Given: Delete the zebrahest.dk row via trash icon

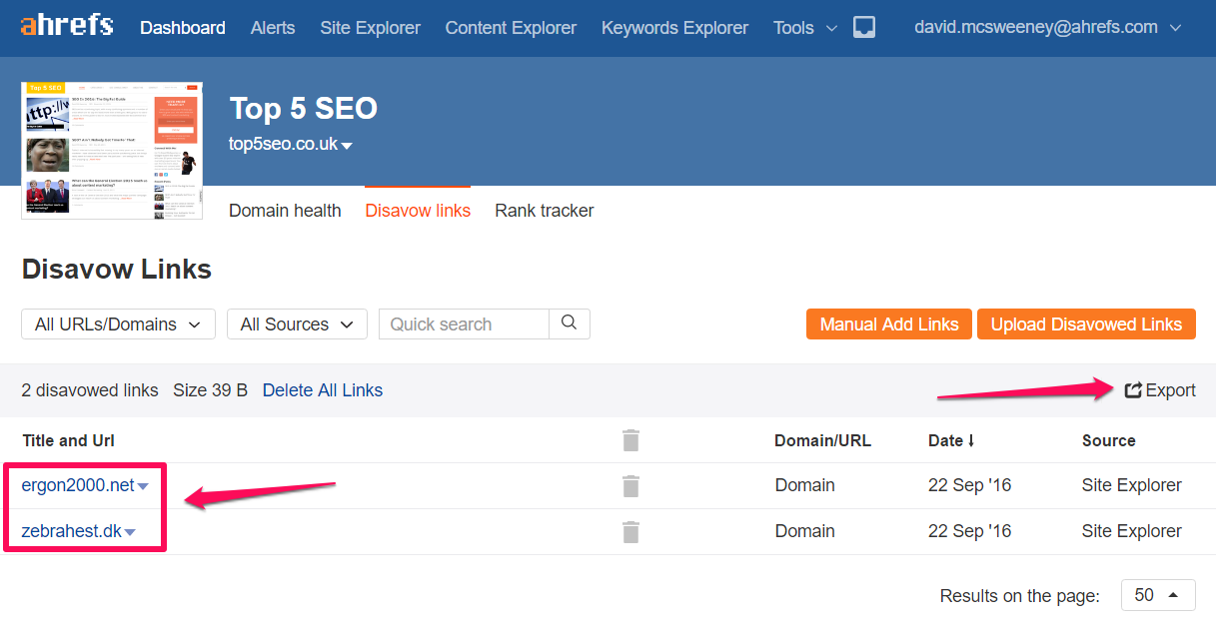Looking at the screenshot, I should click(x=630, y=531).
